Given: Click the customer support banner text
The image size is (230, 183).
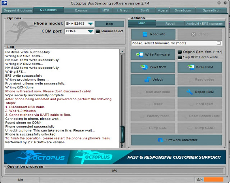Looking at the screenshot, I should [174, 157].
